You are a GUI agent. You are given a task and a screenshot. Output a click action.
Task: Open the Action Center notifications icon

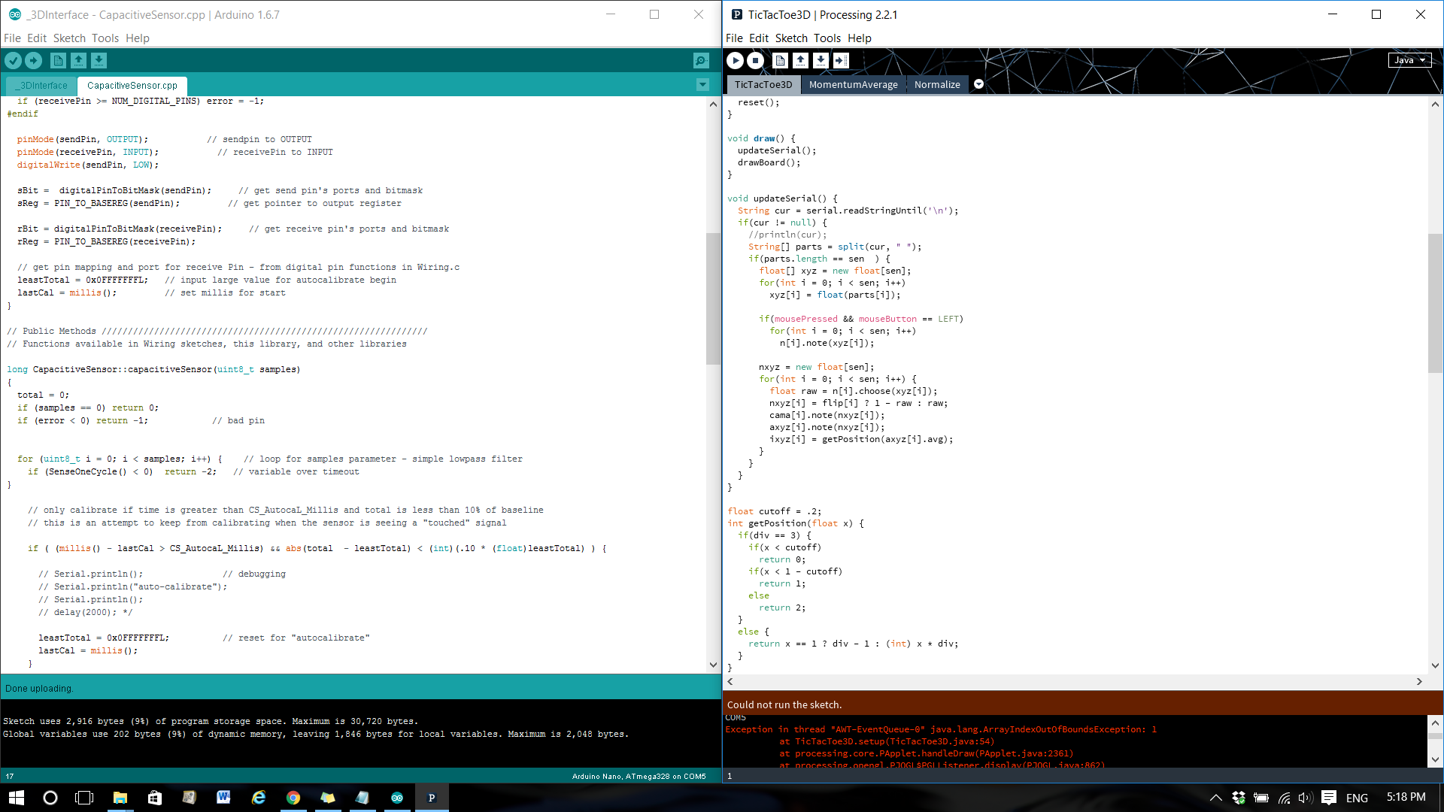(1329, 798)
